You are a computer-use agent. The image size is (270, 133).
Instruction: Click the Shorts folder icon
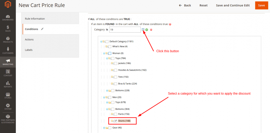(113, 121)
